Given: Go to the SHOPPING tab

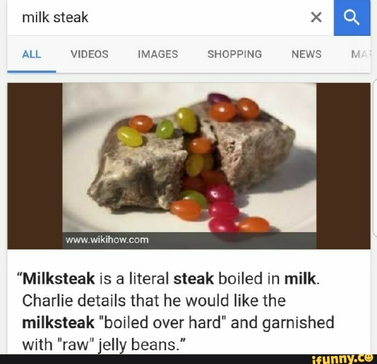Looking at the screenshot, I should pyautogui.click(x=235, y=54).
